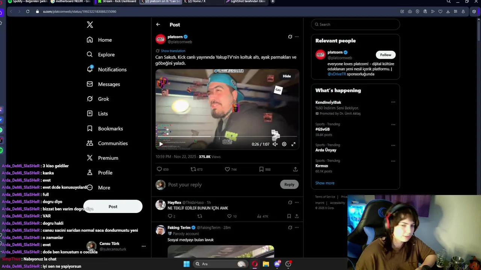
Task: Open the more options dots on platcorn's post
Action: pyautogui.click(x=296, y=37)
